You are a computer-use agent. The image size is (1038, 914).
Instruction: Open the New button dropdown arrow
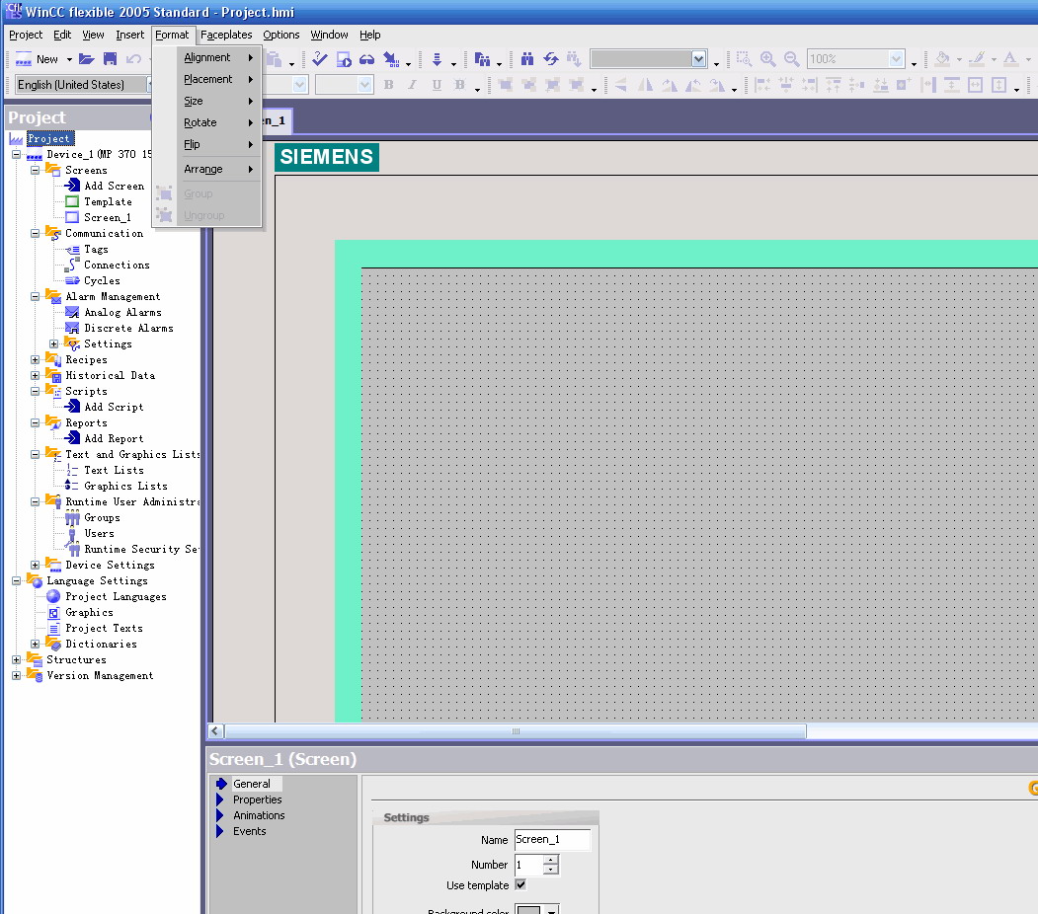[69, 59]
